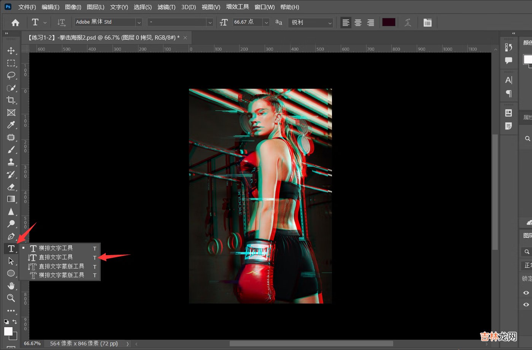Select the Sharpen/Blur triangle tool

click(11, 211)
